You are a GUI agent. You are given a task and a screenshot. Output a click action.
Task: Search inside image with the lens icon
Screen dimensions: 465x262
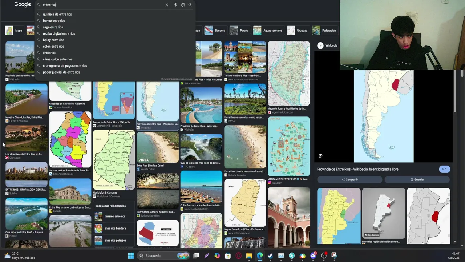[x=320, y=156]
